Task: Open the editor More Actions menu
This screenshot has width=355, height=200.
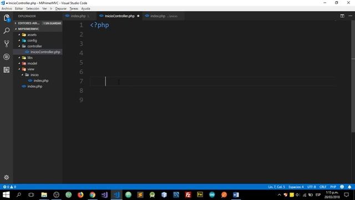Action: [350, 16]
